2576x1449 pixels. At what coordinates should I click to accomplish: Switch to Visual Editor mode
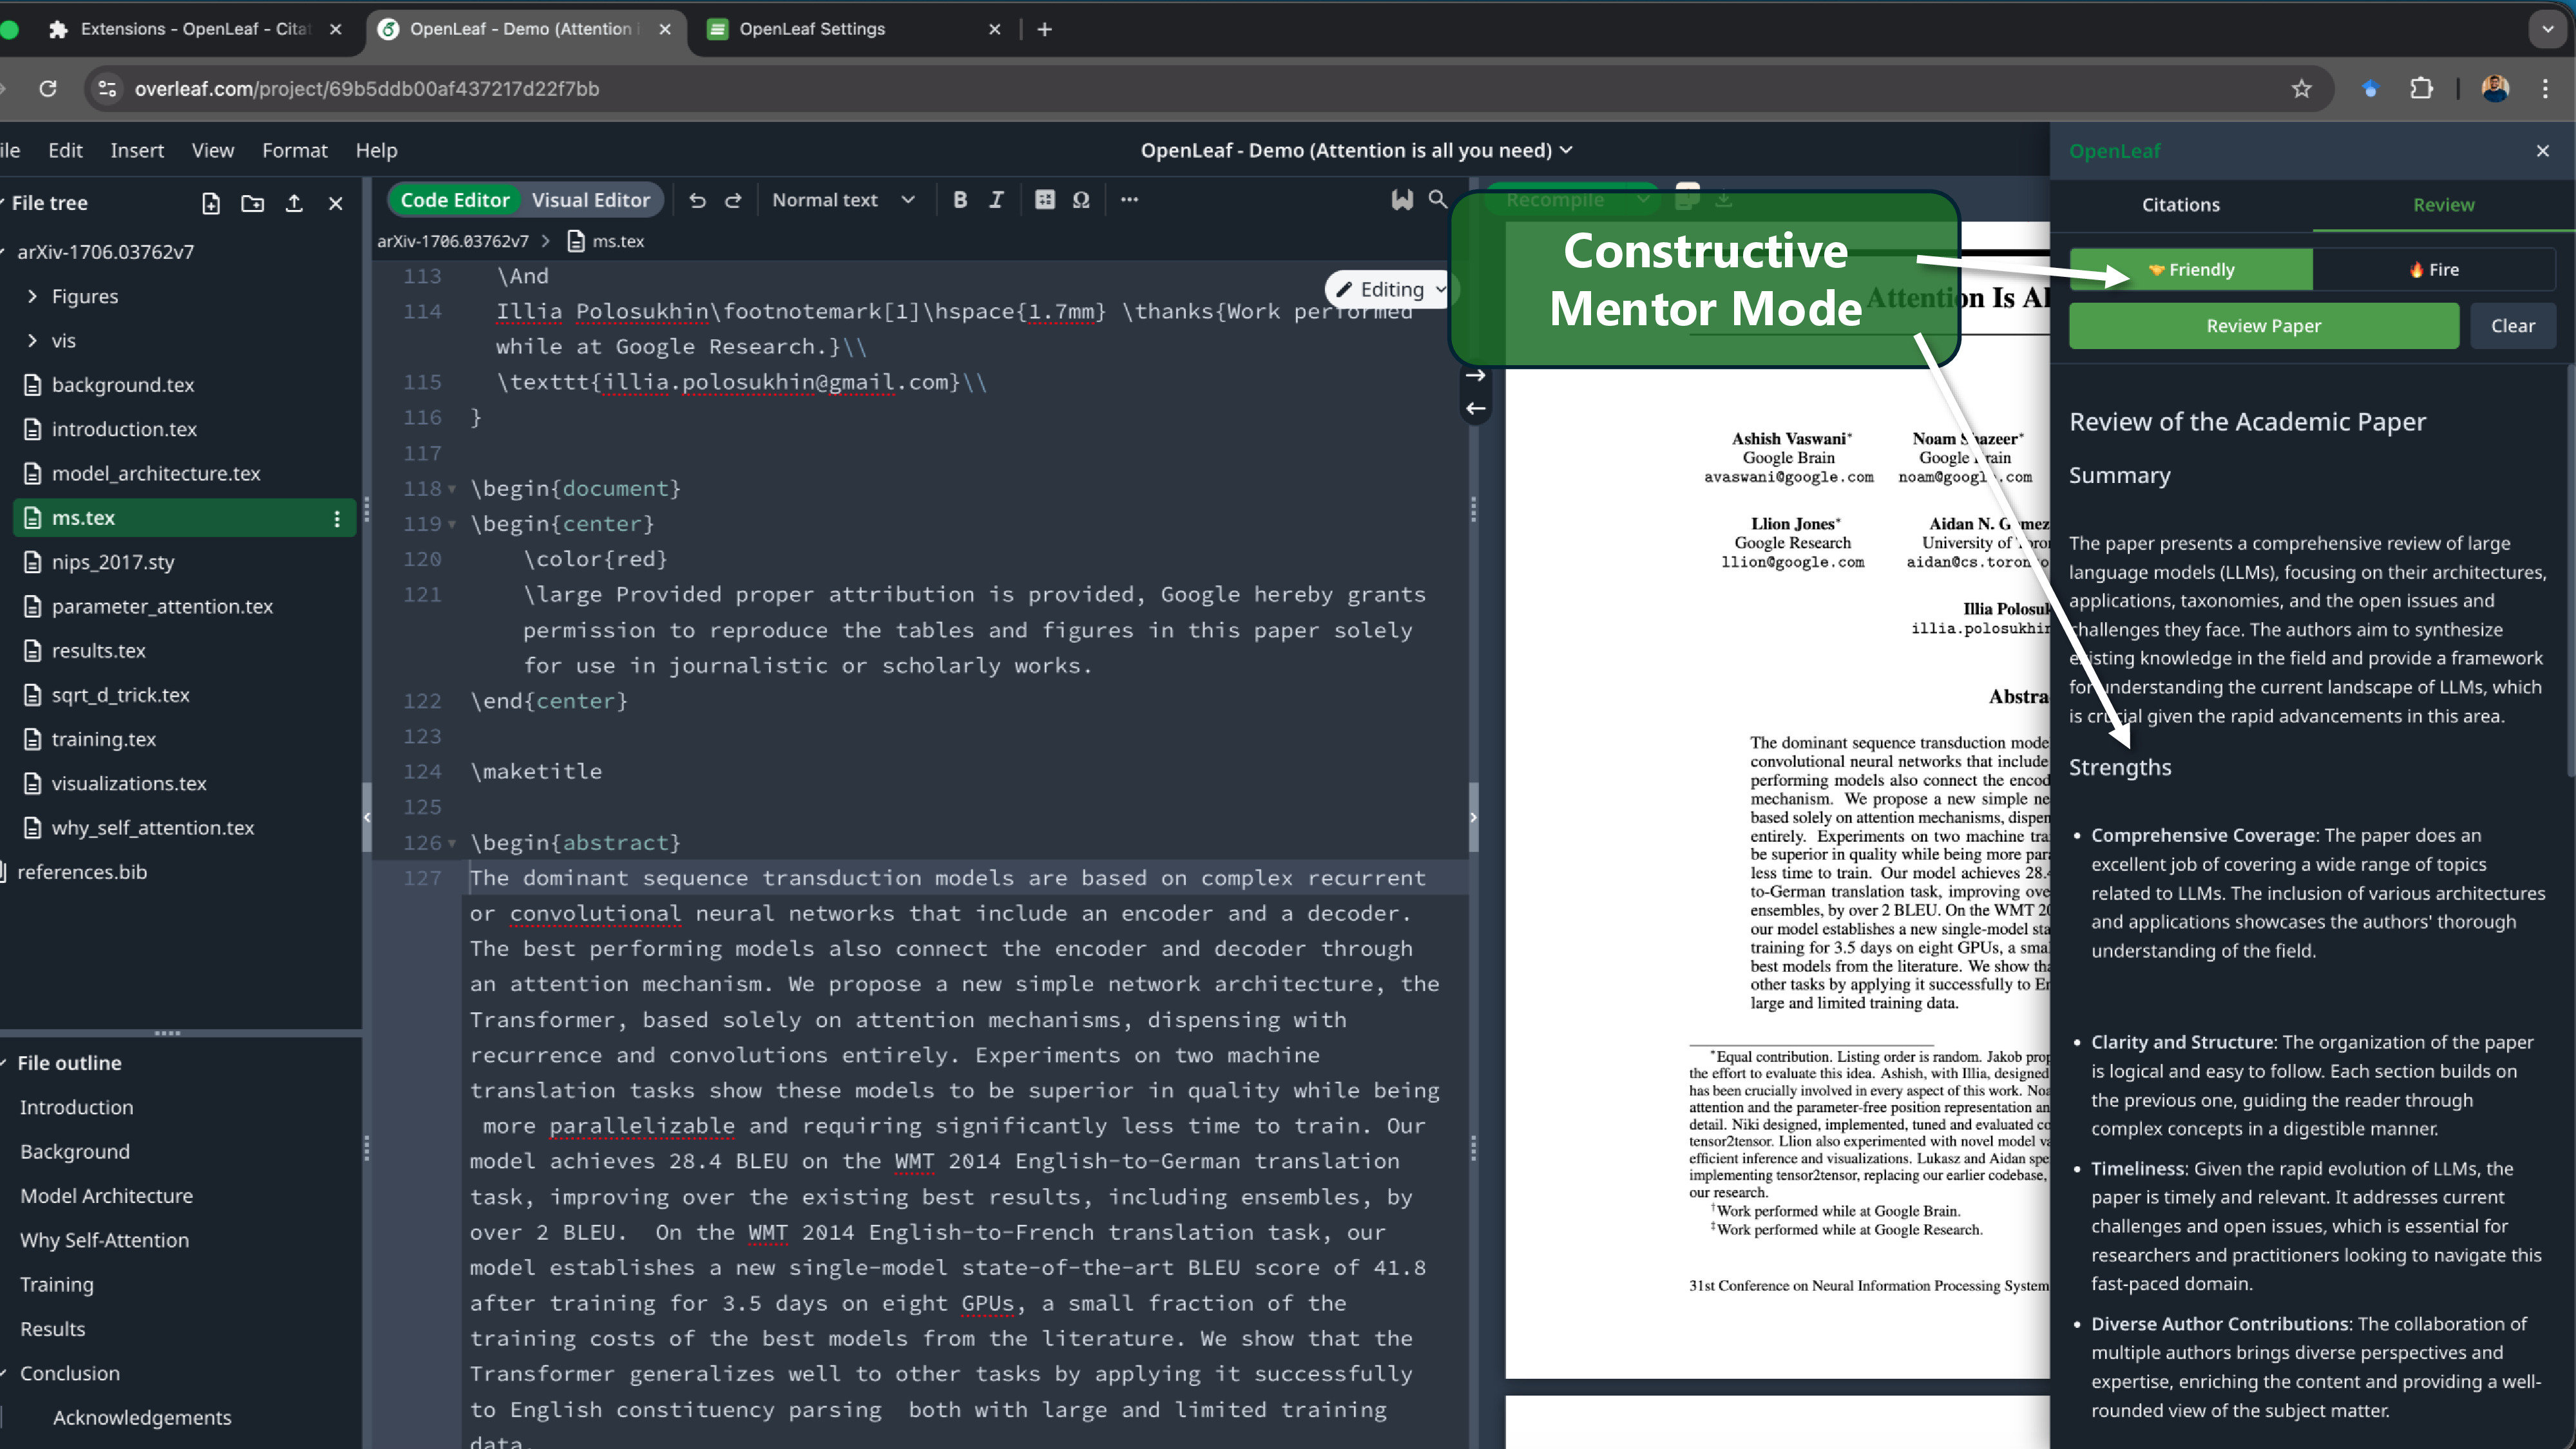point(591,200)
